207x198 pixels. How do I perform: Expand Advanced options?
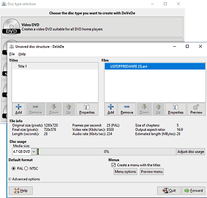click(x=10, y=179)
